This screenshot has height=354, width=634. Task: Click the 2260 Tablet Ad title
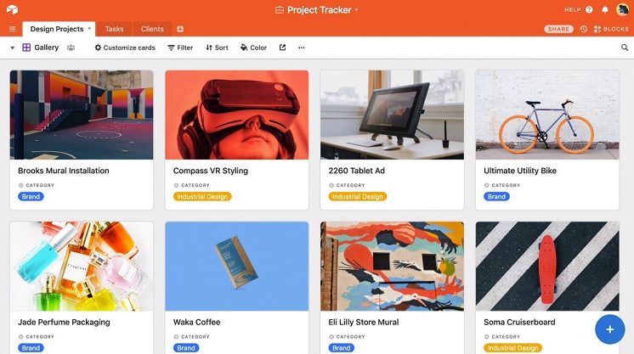click(357, 171)
